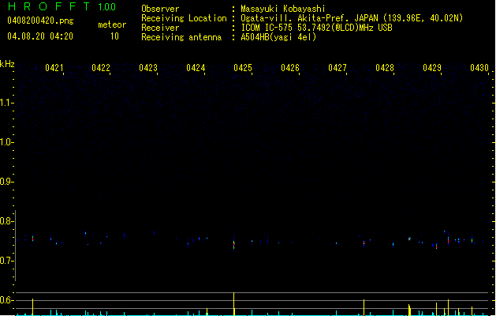Click receiver text ICOM IC-575 53.7492 MHz
Viewport: 496px width, 316px height.
click(317, 28)
